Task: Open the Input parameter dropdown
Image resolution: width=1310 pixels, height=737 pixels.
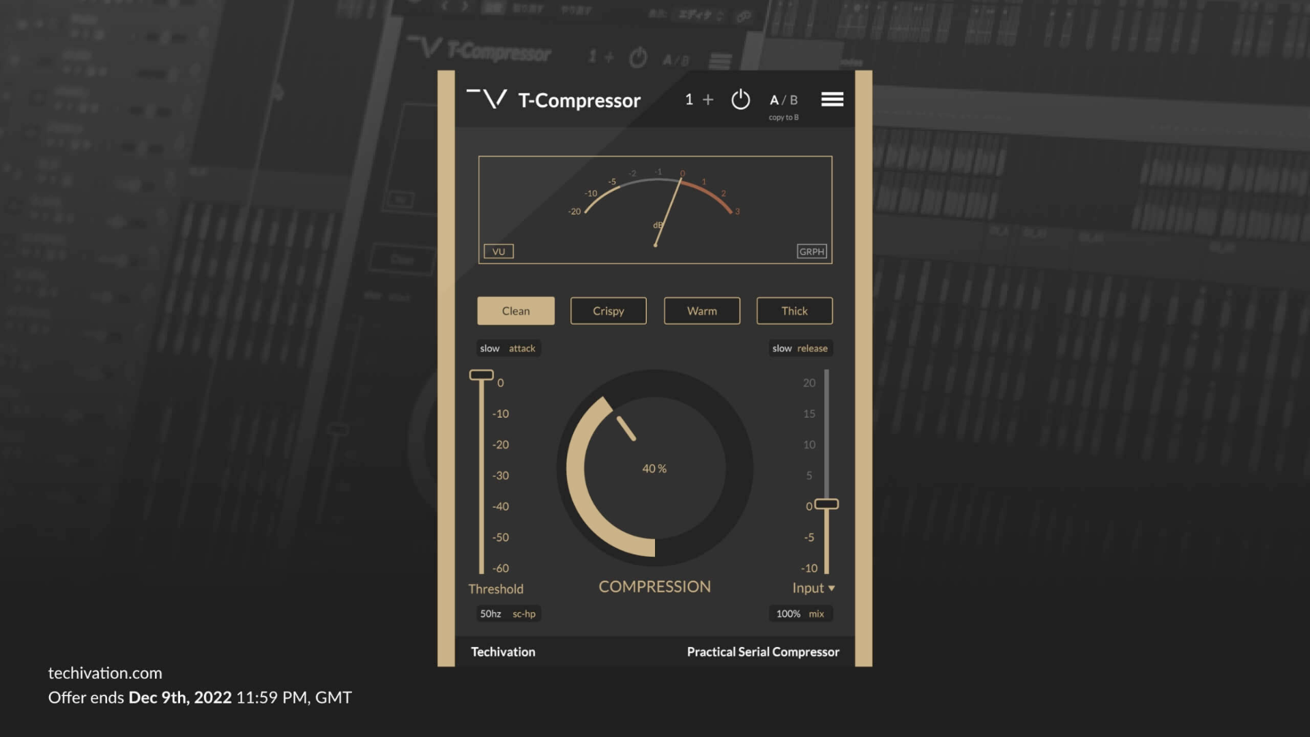Action: (813, 588)
